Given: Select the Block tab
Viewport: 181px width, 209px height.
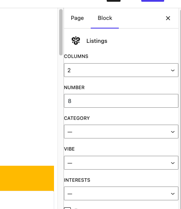Looking at the screenshot, I should [x=105, y=18].
